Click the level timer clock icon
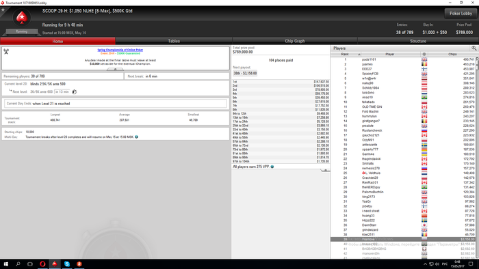The image size is (479, 269). pos(74,91)
